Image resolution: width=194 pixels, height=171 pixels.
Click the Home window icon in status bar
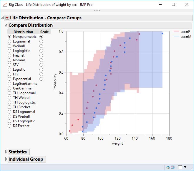pos(168,167)
